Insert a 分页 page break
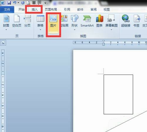The height and width of the screenshot is (132, 147). point(27,21)
